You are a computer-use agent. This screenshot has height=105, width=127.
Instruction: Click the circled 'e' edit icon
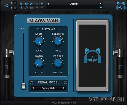[x=66, y=82]
